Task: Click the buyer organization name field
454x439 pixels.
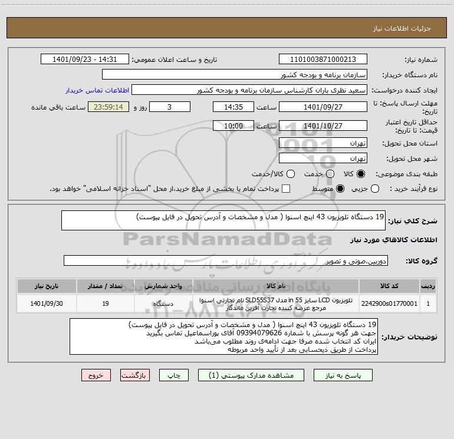Action: pyautogui.click(x=235, y=75)
